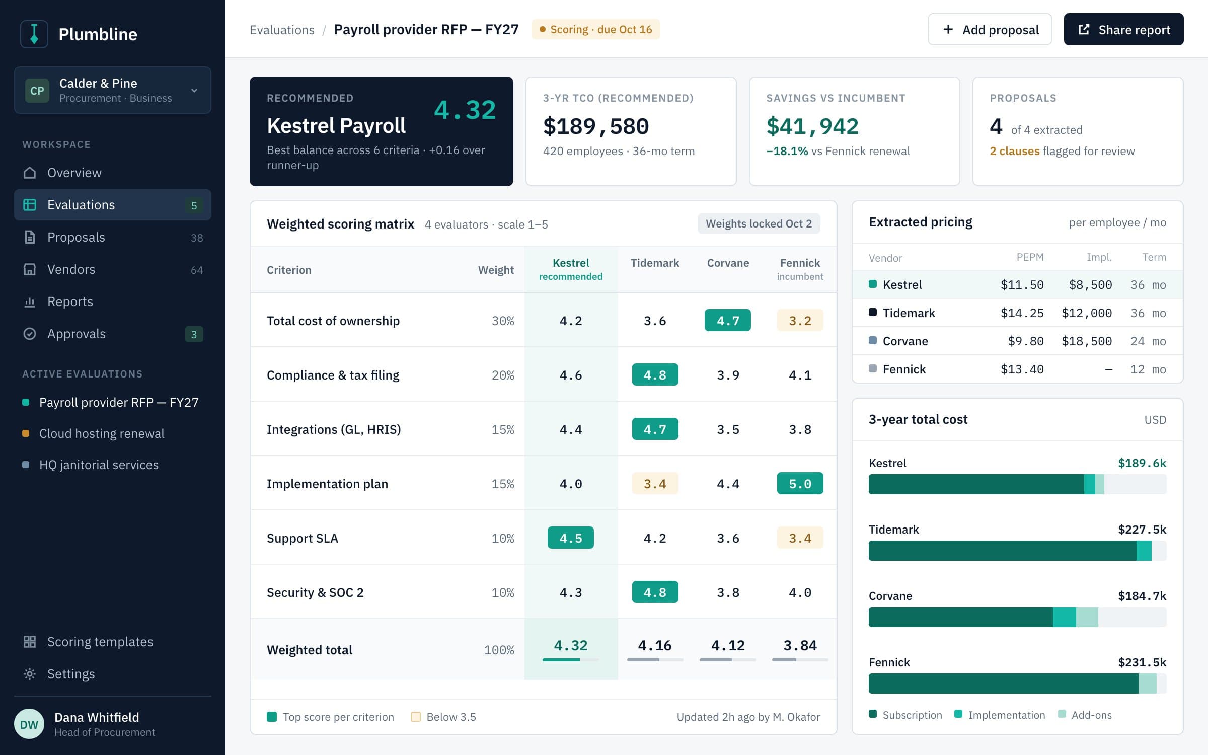
Task: Click the Top score per criterion legend swatch
Action: [272, 717]
